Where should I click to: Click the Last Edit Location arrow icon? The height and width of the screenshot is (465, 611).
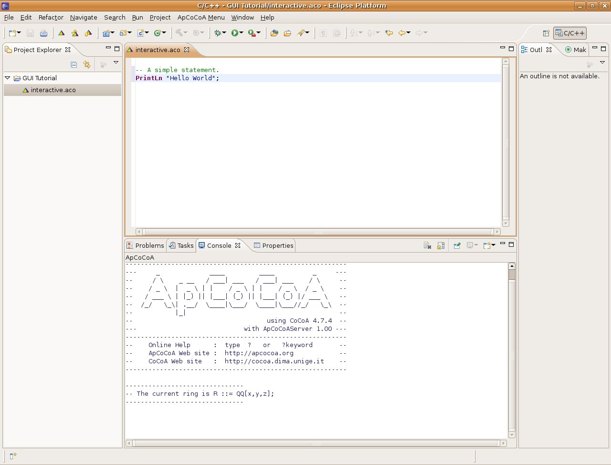(389, 33)
